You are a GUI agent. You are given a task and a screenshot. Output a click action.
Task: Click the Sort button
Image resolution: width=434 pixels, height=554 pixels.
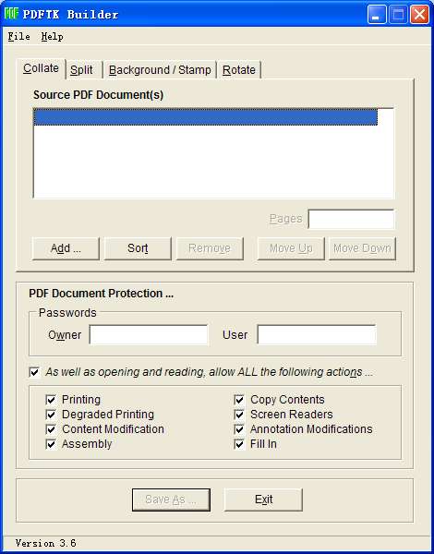point(138,248)
